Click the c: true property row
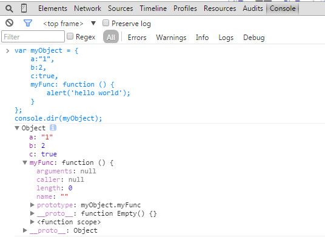Image resolution: width=325 pixels, height=237 pixels. 43,154
